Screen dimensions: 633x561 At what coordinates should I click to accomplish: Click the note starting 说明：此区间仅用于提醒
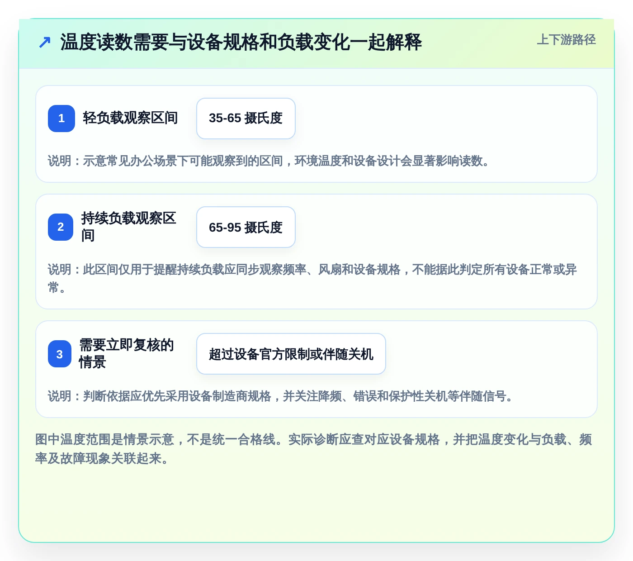(313, 278)
